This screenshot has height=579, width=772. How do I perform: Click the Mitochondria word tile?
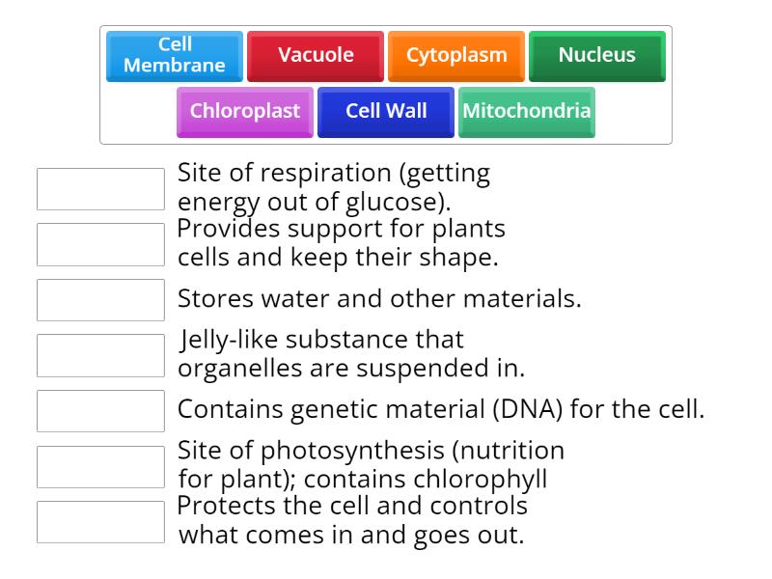click(x=527, y=111)
